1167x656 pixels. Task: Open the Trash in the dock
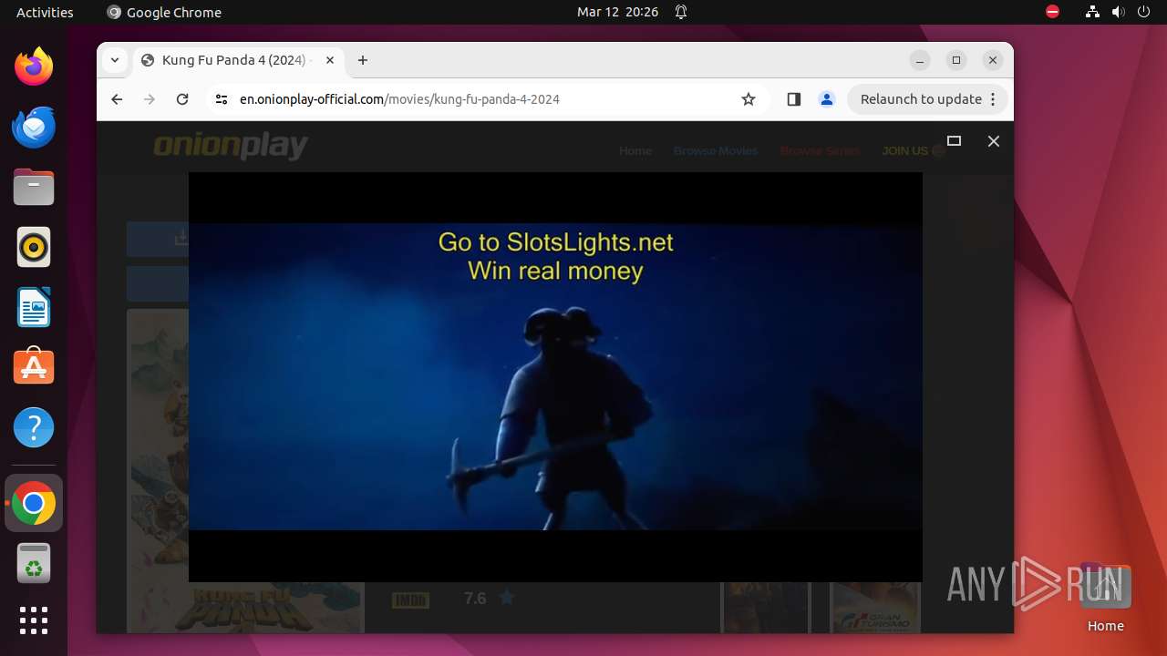point(34,563)
